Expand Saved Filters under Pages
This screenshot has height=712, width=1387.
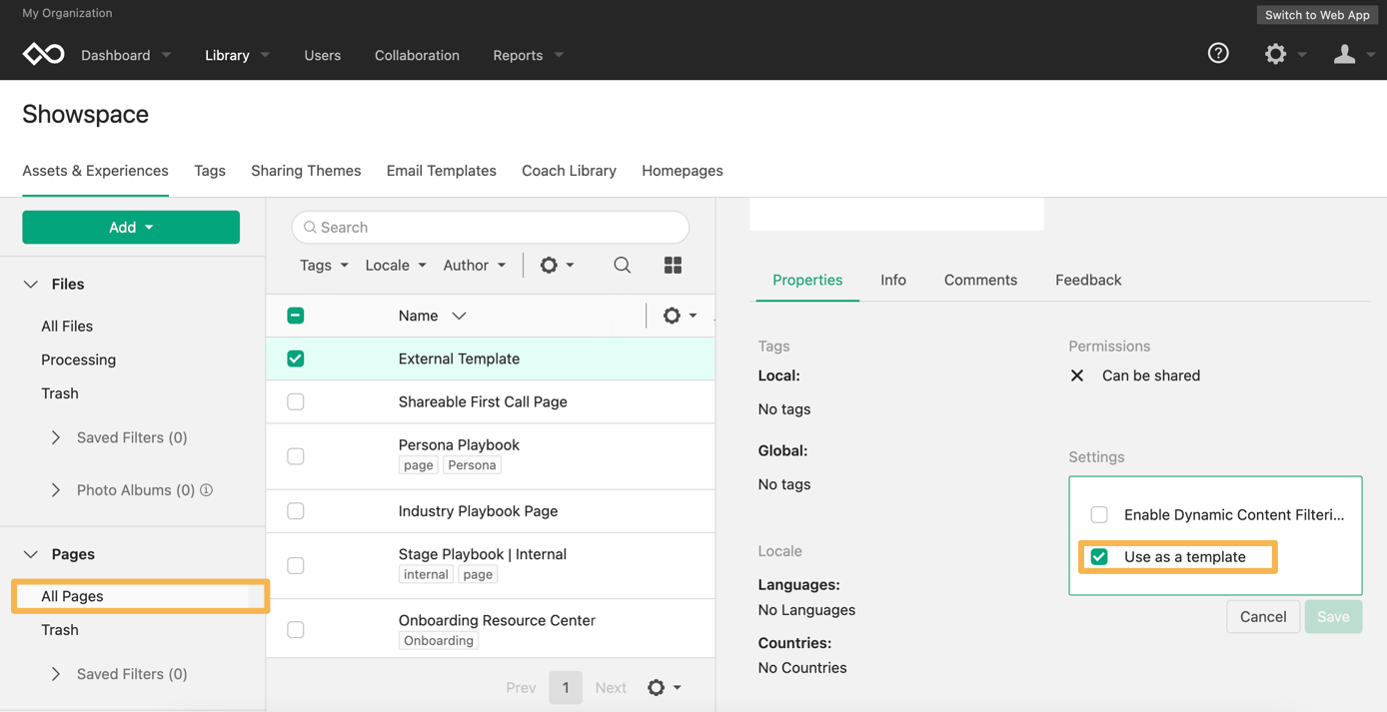[56, 674]
